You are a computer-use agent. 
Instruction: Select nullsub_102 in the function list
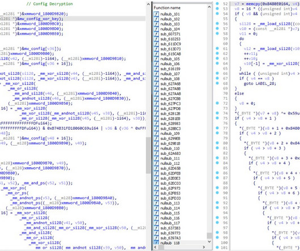pos(170,19)
